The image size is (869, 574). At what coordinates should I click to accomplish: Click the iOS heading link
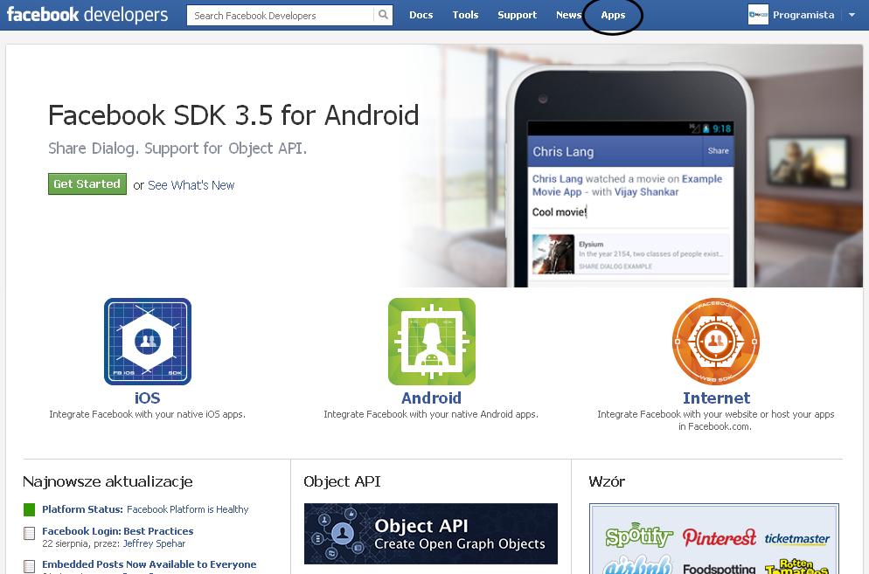(x=148, y=398)
